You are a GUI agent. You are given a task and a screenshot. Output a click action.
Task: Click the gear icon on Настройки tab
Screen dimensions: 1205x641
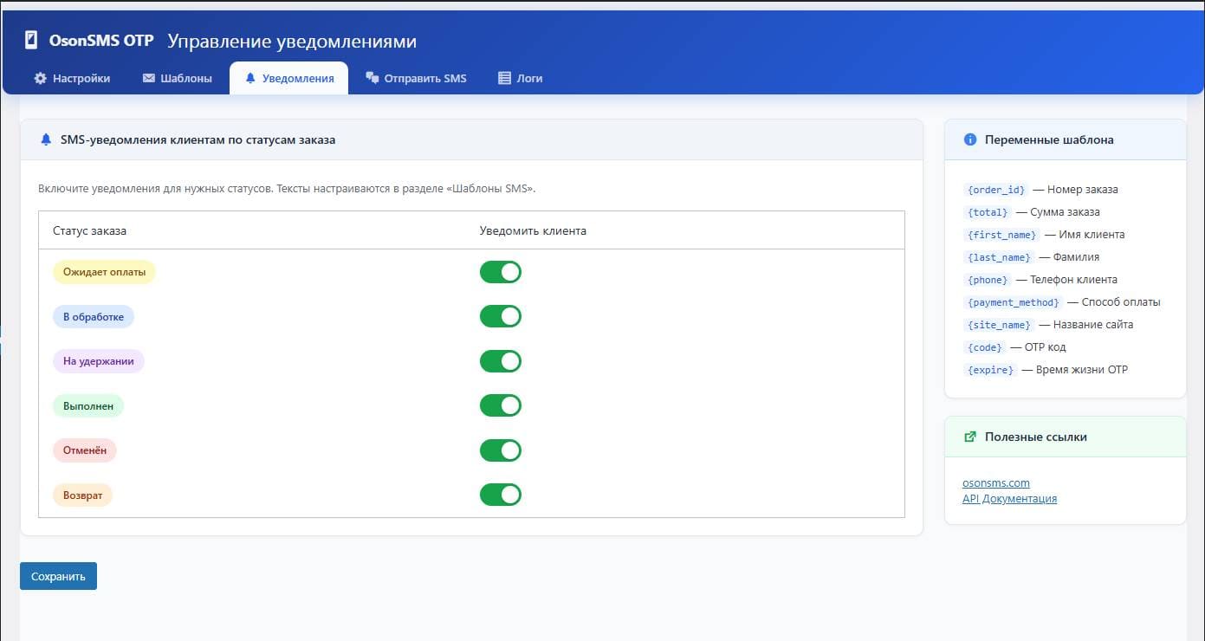coord(40,78)
